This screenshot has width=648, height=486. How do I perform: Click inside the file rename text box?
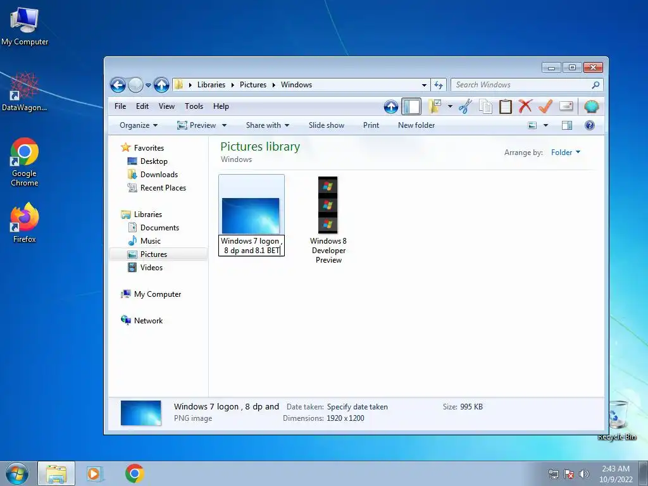(x=251, y=246)
